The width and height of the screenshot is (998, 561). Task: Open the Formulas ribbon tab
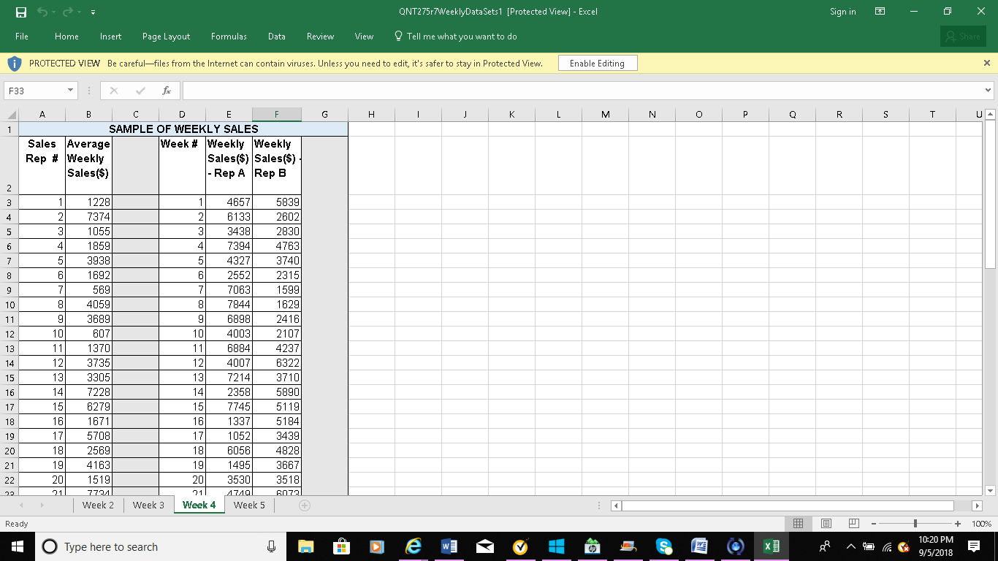pos(229,37)
